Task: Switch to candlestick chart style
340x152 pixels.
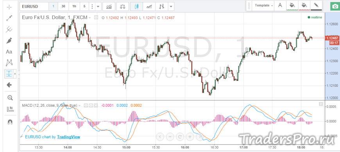Action: [x=136, y=7]
